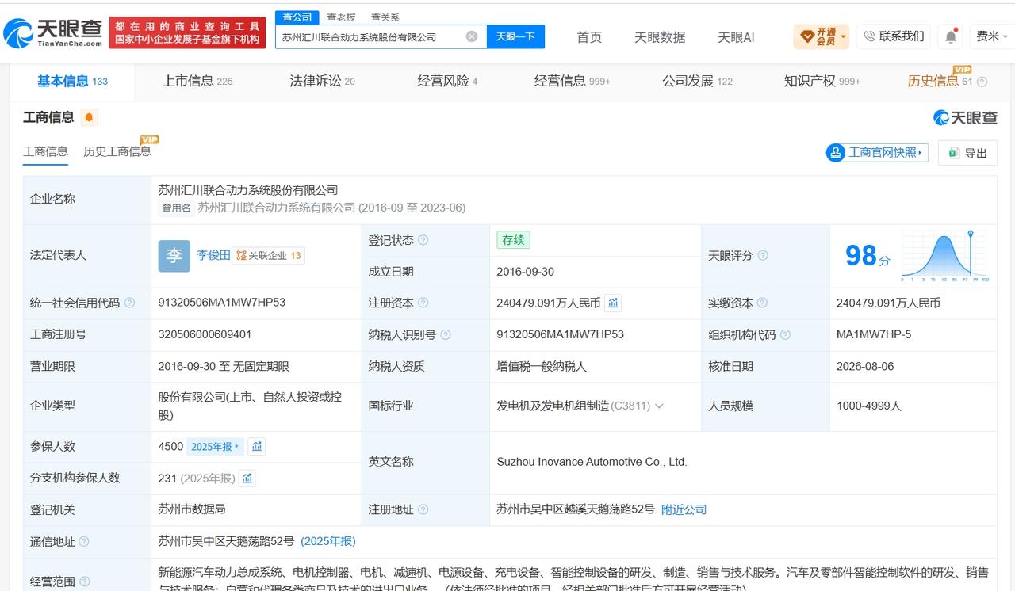Expand the 开通会员 membership dropdown

822,36
